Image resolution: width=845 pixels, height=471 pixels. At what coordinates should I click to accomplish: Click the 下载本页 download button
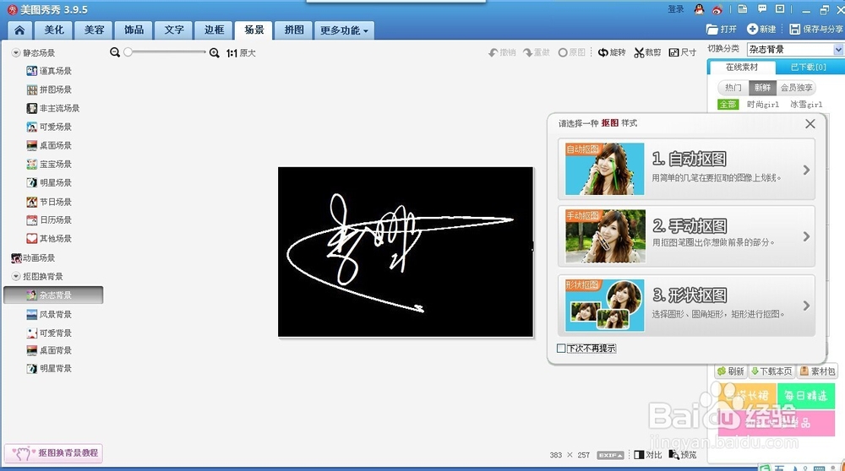[771, 371]
